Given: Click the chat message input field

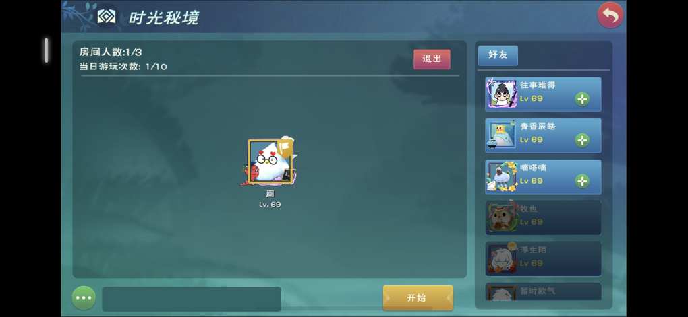Looking at the screenshot, I should 192,299.
